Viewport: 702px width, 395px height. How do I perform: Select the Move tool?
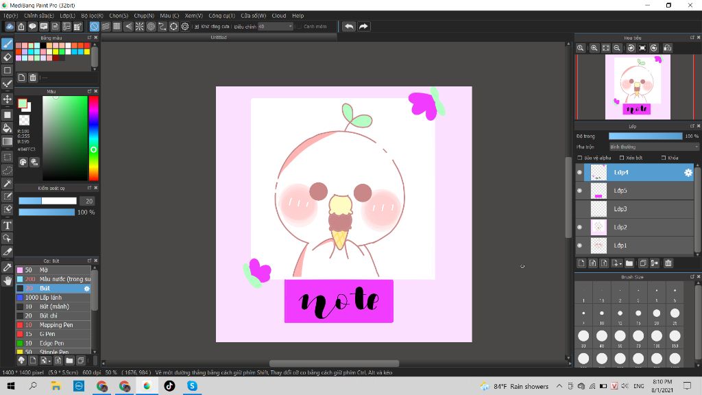coord(7,99)
